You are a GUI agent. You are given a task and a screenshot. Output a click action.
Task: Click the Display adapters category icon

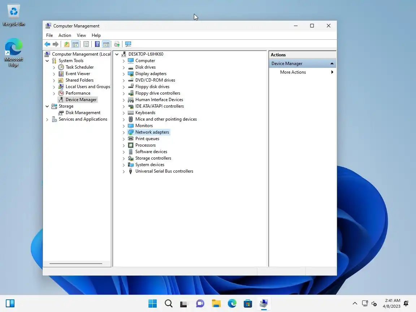pyautogui.click(x=130, y=74)
